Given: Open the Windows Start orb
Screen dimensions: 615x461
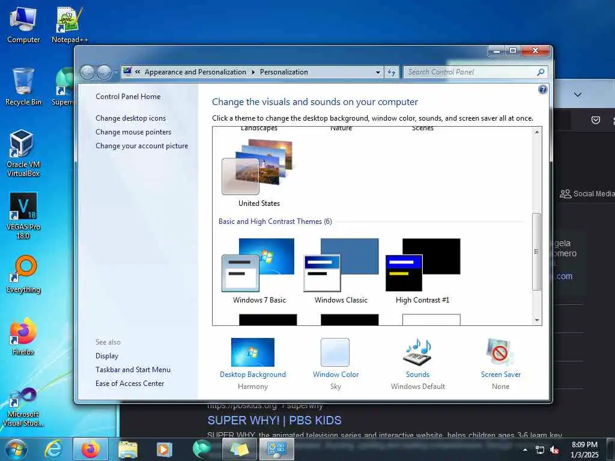Looking at the screenshot, I should coord(16,449).
